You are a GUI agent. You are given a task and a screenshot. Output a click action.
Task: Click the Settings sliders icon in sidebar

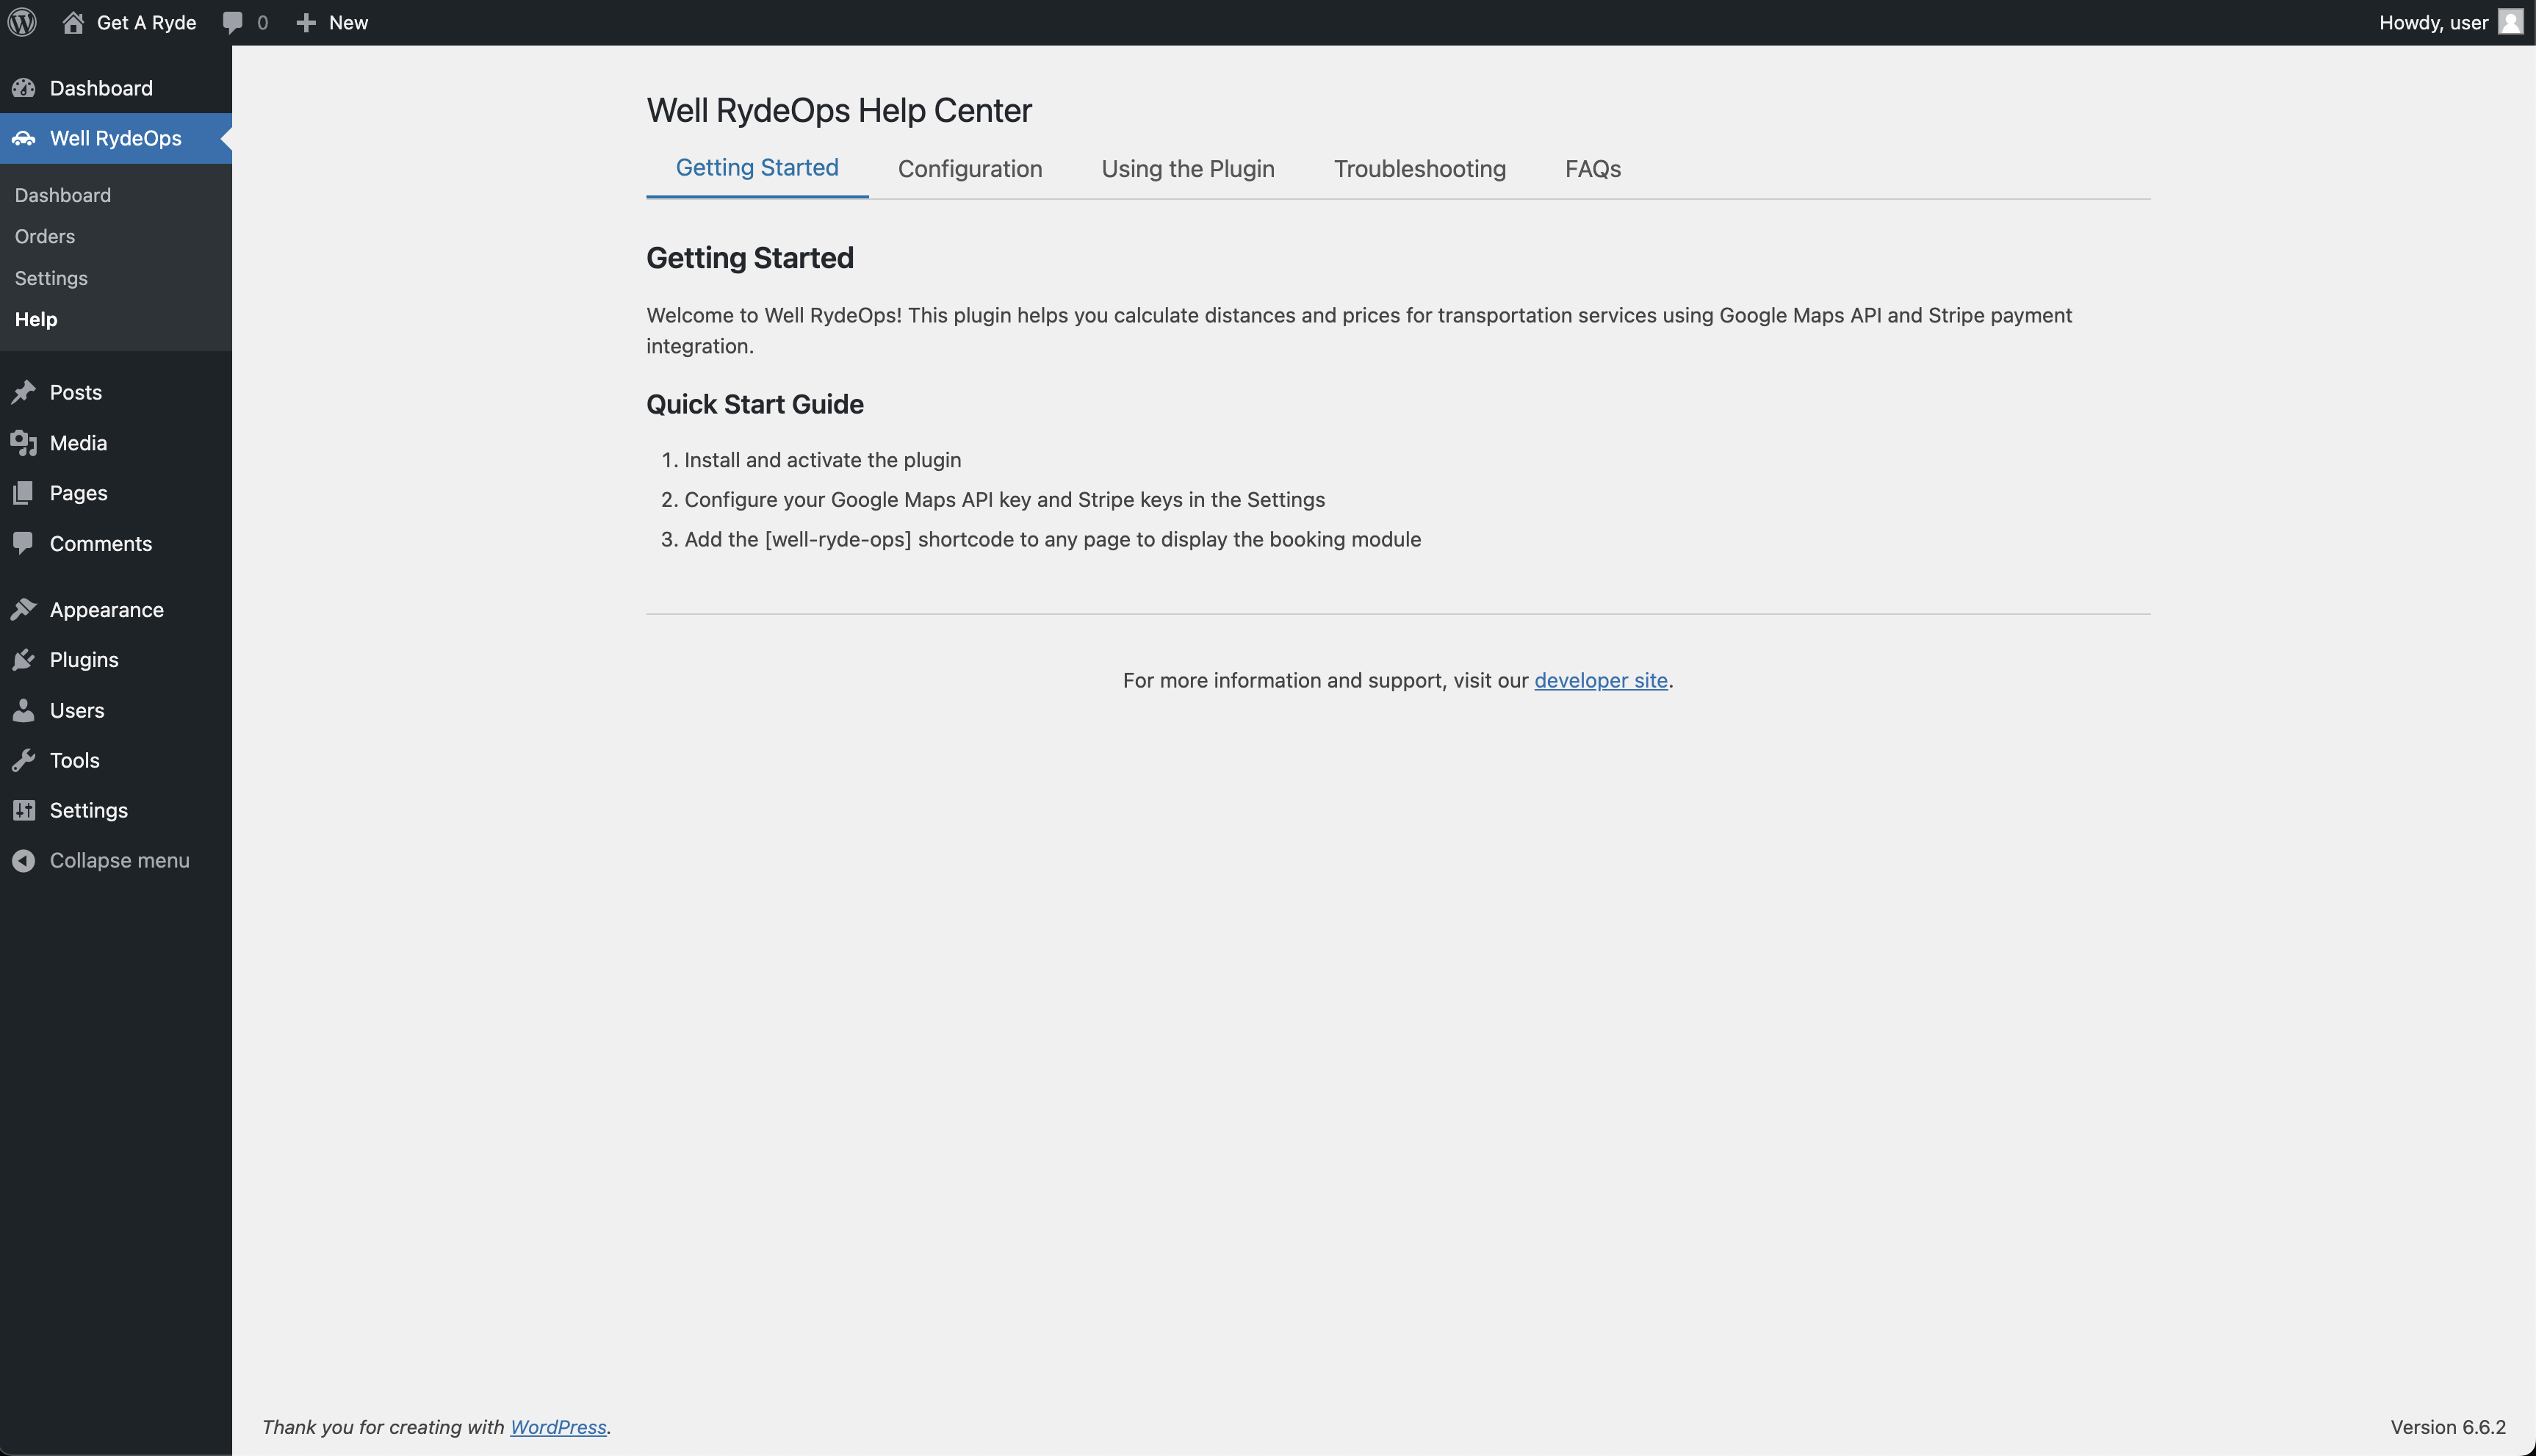(x=24, y=810)
